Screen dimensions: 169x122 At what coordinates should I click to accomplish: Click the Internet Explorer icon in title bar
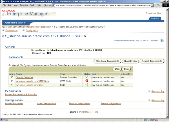pos(1,1)
